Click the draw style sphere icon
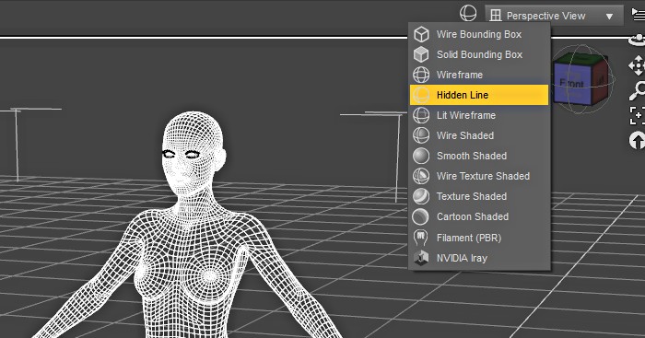The image size is (645, 338). pos(468,13)
